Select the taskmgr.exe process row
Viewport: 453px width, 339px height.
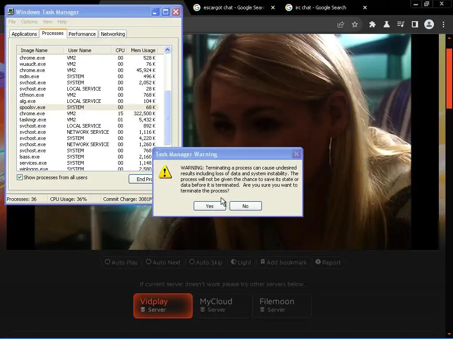click(88, 120)
